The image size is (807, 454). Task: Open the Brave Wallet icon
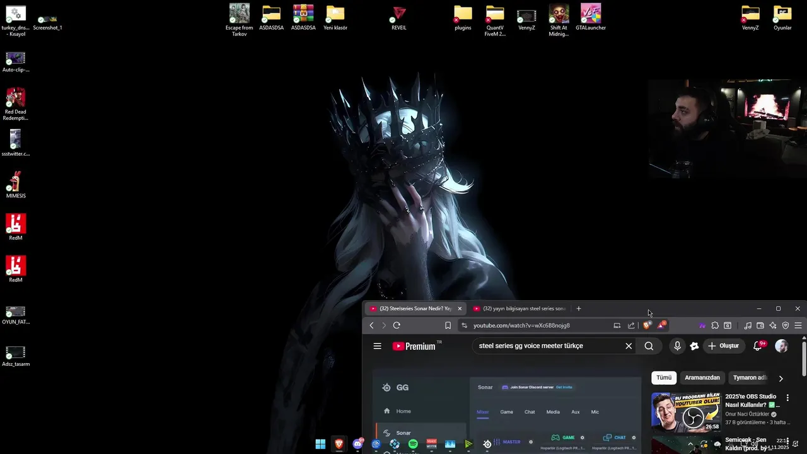760,325
